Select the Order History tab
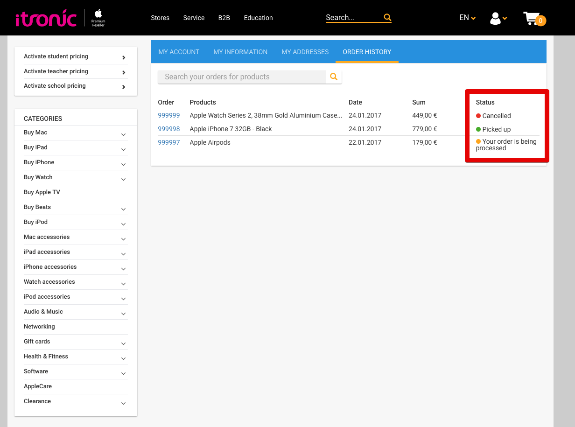The width and height of the screenshot is (575, 427). pyautogui.click(x=367, y=52)
